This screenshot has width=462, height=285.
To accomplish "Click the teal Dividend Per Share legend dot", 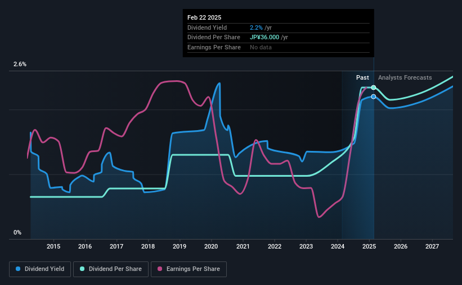I will click(x=82, y=269).
